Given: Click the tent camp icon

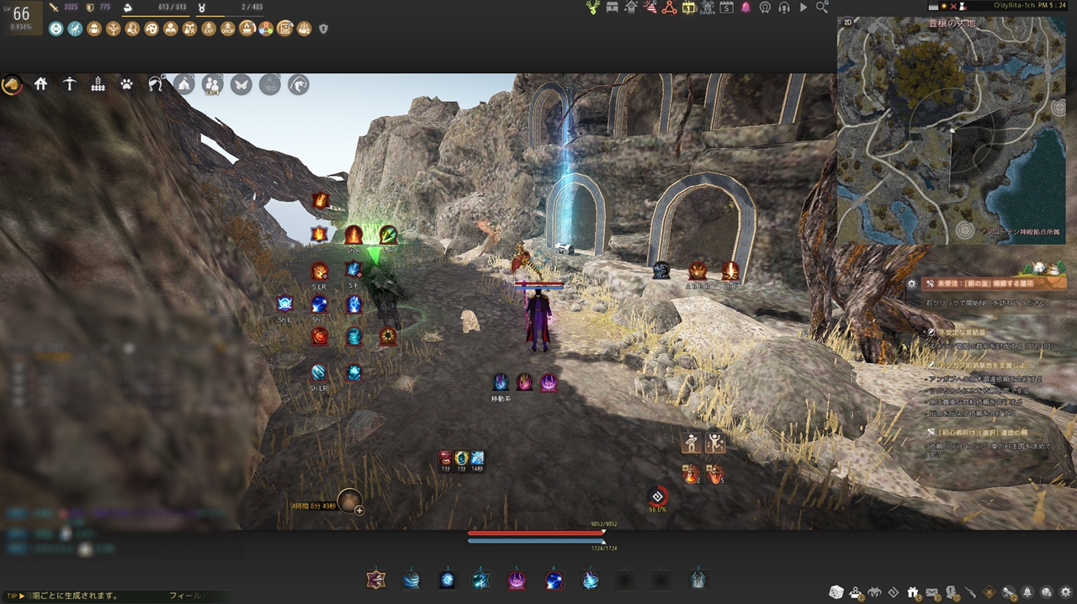Looking at the screenshot, I should click(183, 84).
